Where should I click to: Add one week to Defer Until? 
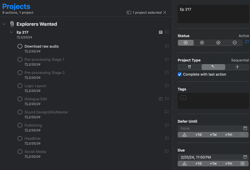point(213,135)
